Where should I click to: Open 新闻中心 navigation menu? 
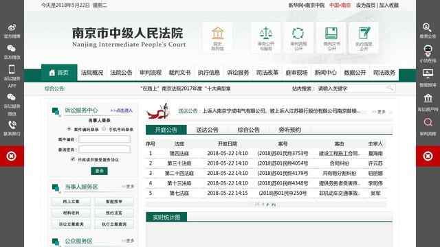(325, 73)
